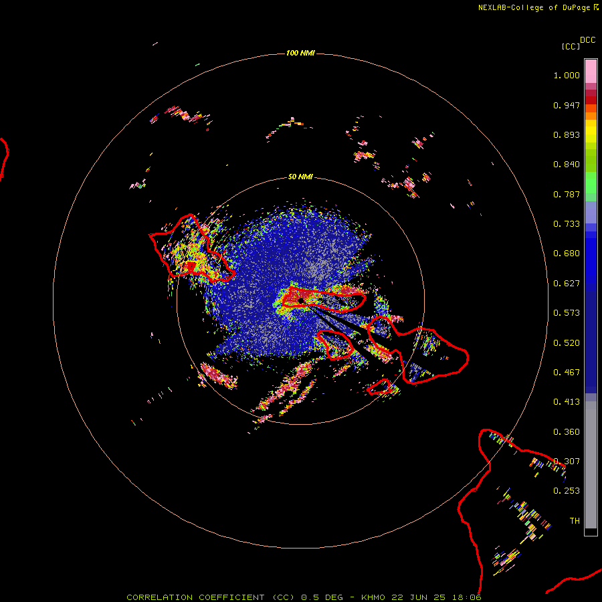Select the 0.467 scale value

click(567, 373)
